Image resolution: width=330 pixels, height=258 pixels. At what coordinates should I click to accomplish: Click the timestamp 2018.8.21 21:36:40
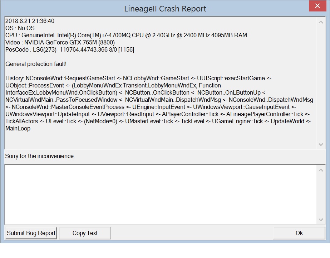coord(30,21)
